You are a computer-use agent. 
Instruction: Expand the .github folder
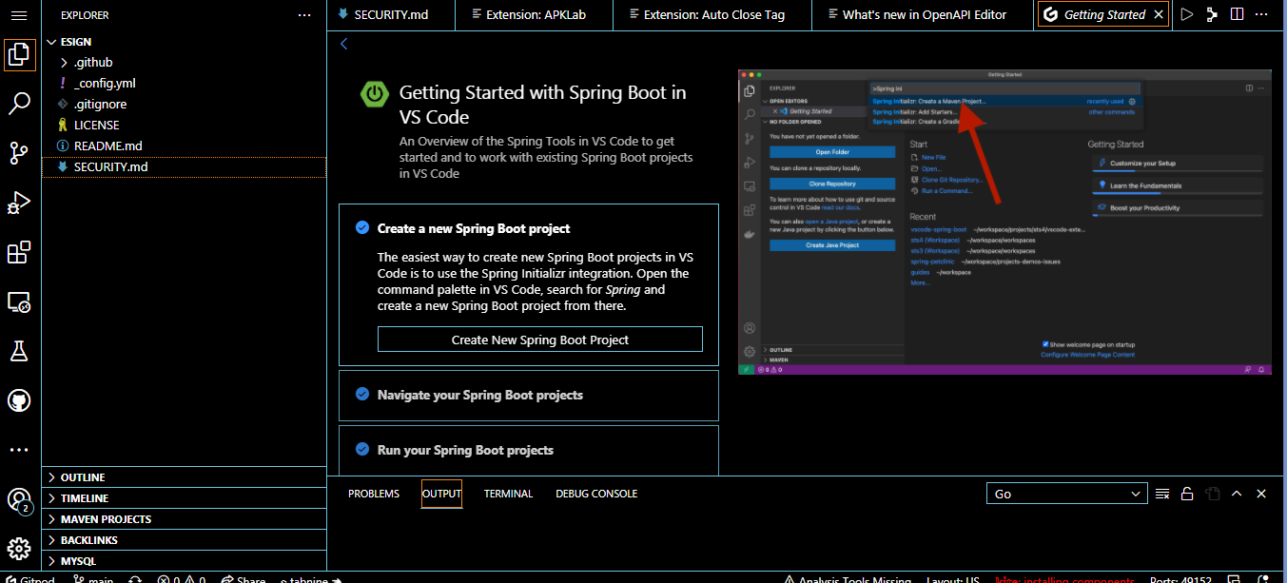click(x=184, y=62)
